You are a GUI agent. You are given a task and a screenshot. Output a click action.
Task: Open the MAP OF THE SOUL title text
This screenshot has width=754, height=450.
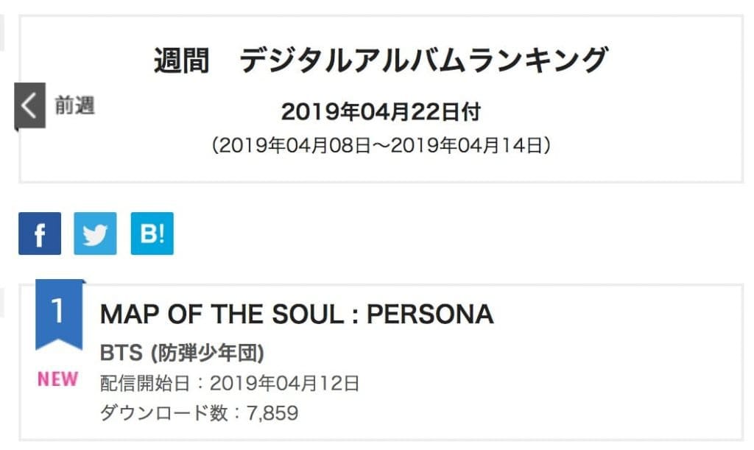[x=222, y=314]
